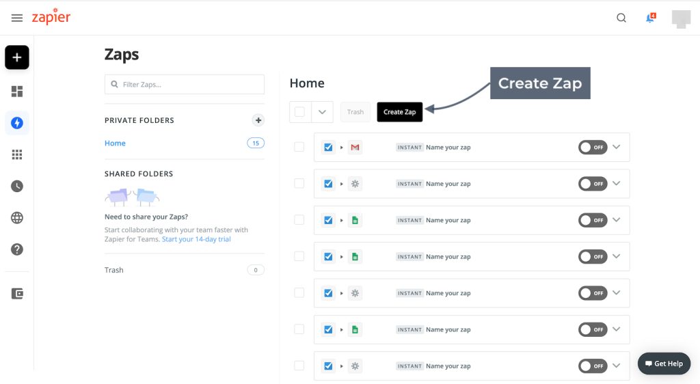Open the Help question mark icon
Image resolution: width=700 pixels, height=384 pixels.
point(17,249)
